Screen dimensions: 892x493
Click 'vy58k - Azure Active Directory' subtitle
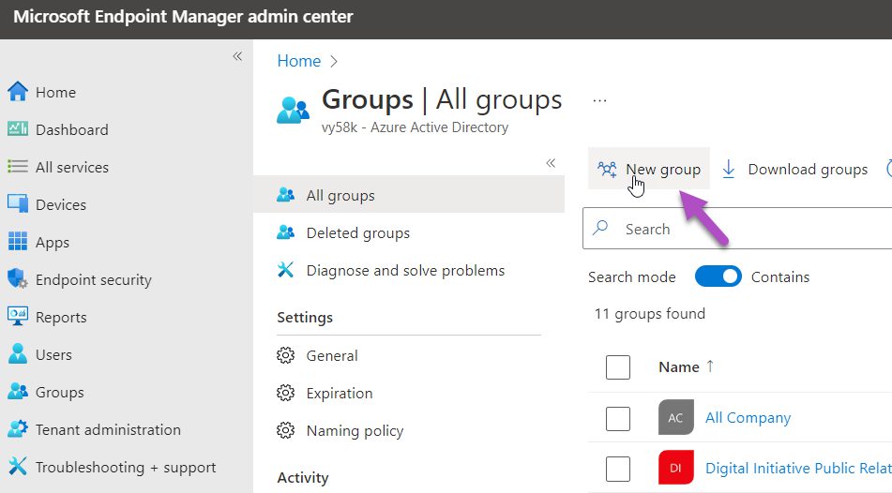point(415,127)
